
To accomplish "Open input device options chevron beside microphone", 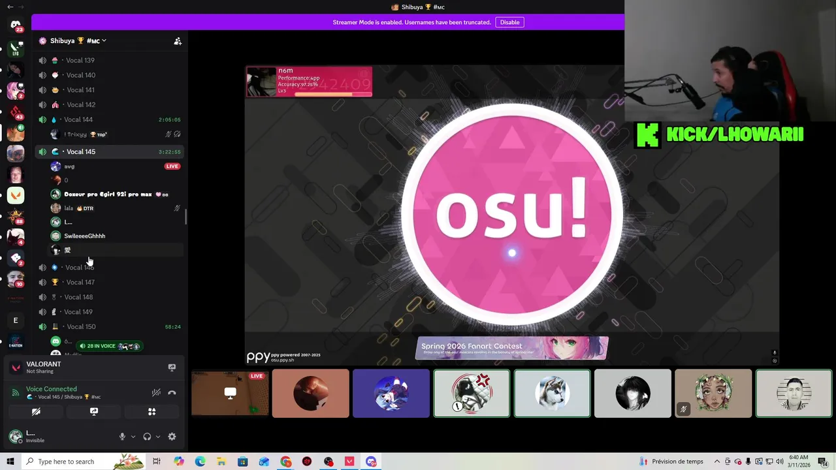I will 133,437.
